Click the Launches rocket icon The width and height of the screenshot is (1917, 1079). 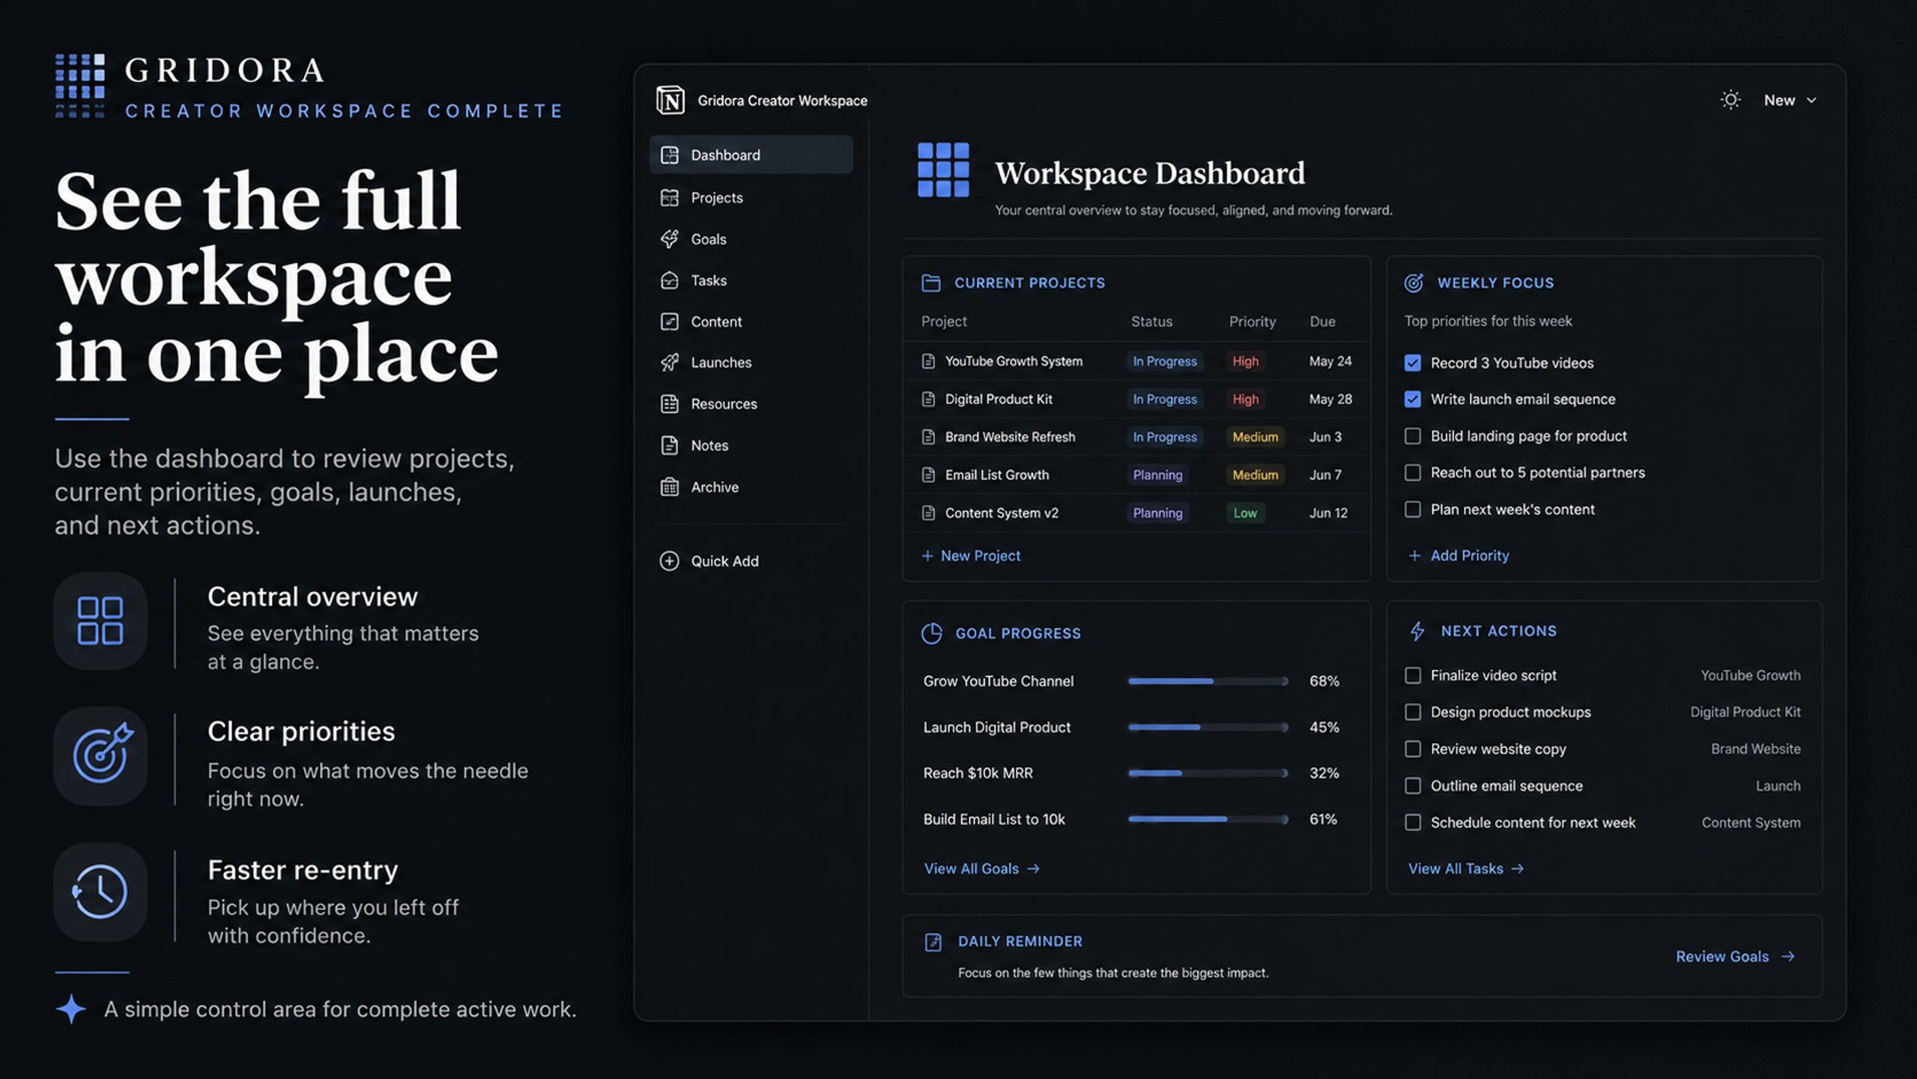[669, 363]
